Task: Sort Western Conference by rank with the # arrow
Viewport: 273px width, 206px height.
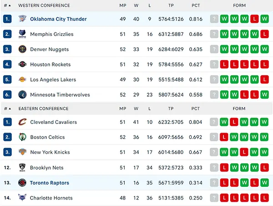Action: tap(7, 5)
